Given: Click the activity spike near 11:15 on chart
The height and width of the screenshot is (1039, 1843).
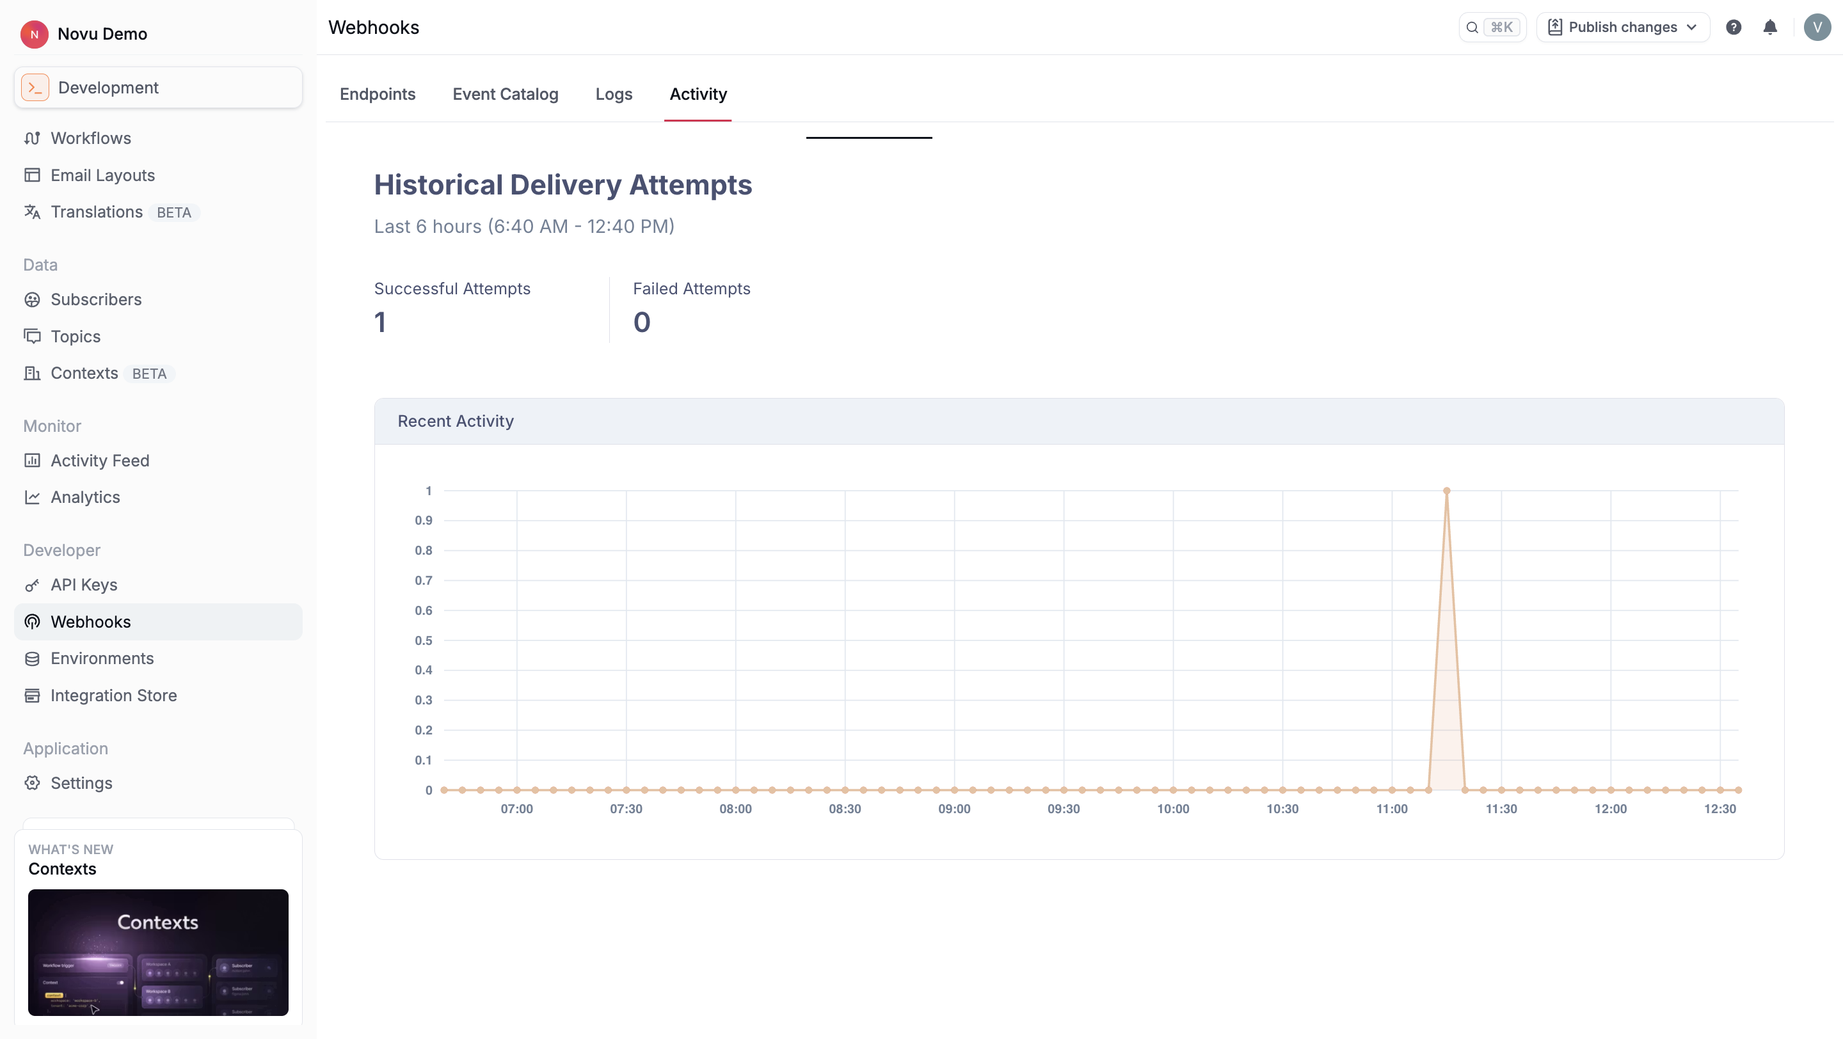Looking at the screenshot, I should click(1447, 491).
